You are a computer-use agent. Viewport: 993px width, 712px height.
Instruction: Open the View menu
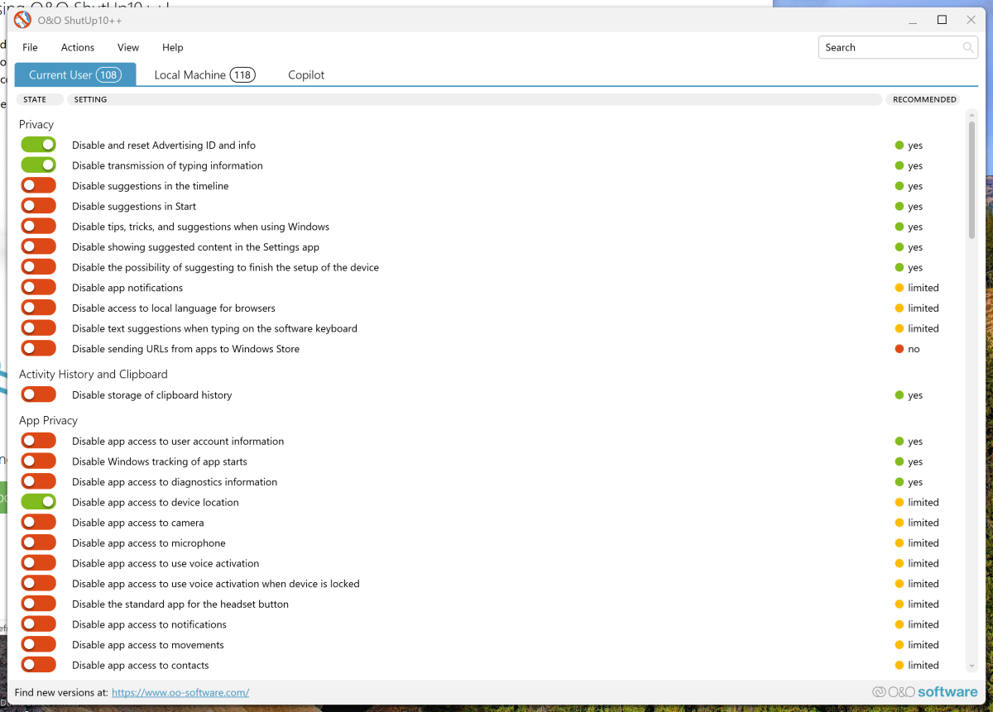pyautogui.click(x=128, y=48)
